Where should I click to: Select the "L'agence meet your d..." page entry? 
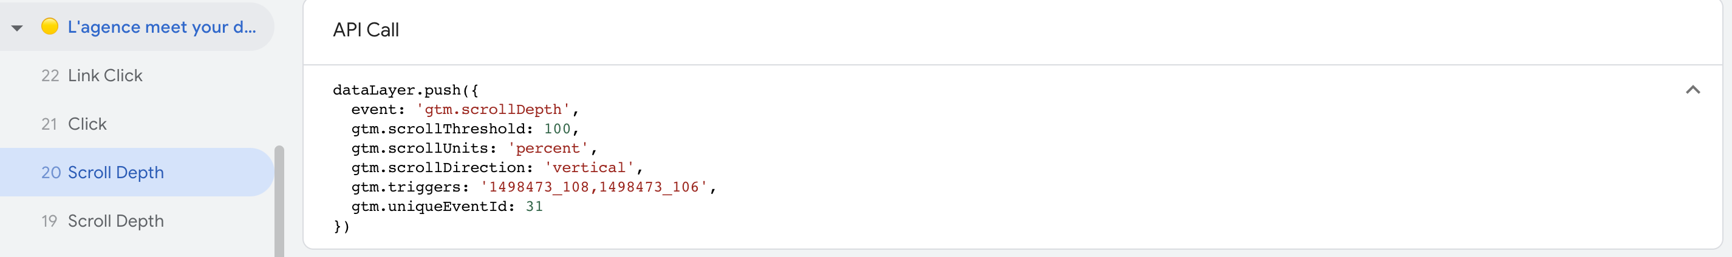137,26
